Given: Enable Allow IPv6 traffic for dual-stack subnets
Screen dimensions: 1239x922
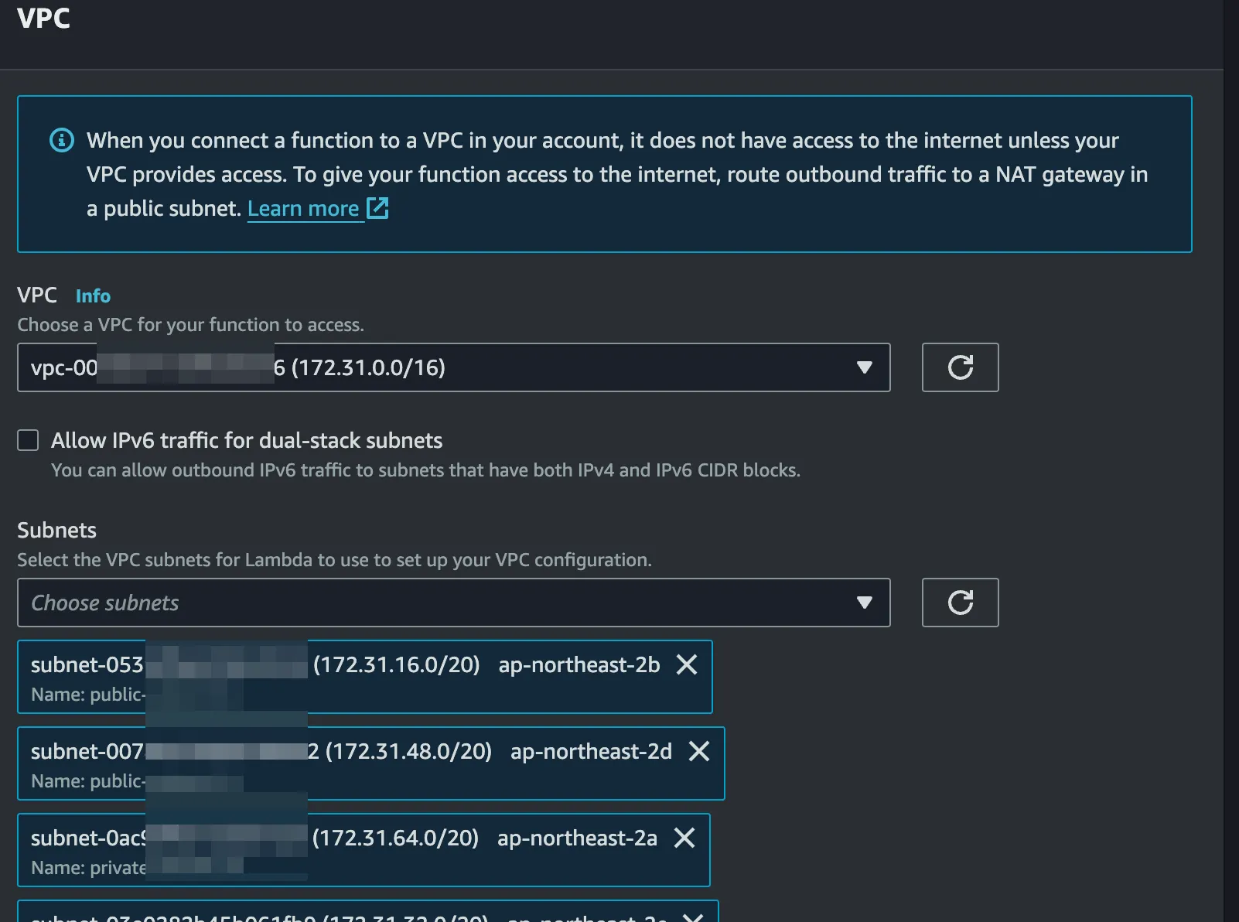Looking at the screenshot, I should (28, 440).
